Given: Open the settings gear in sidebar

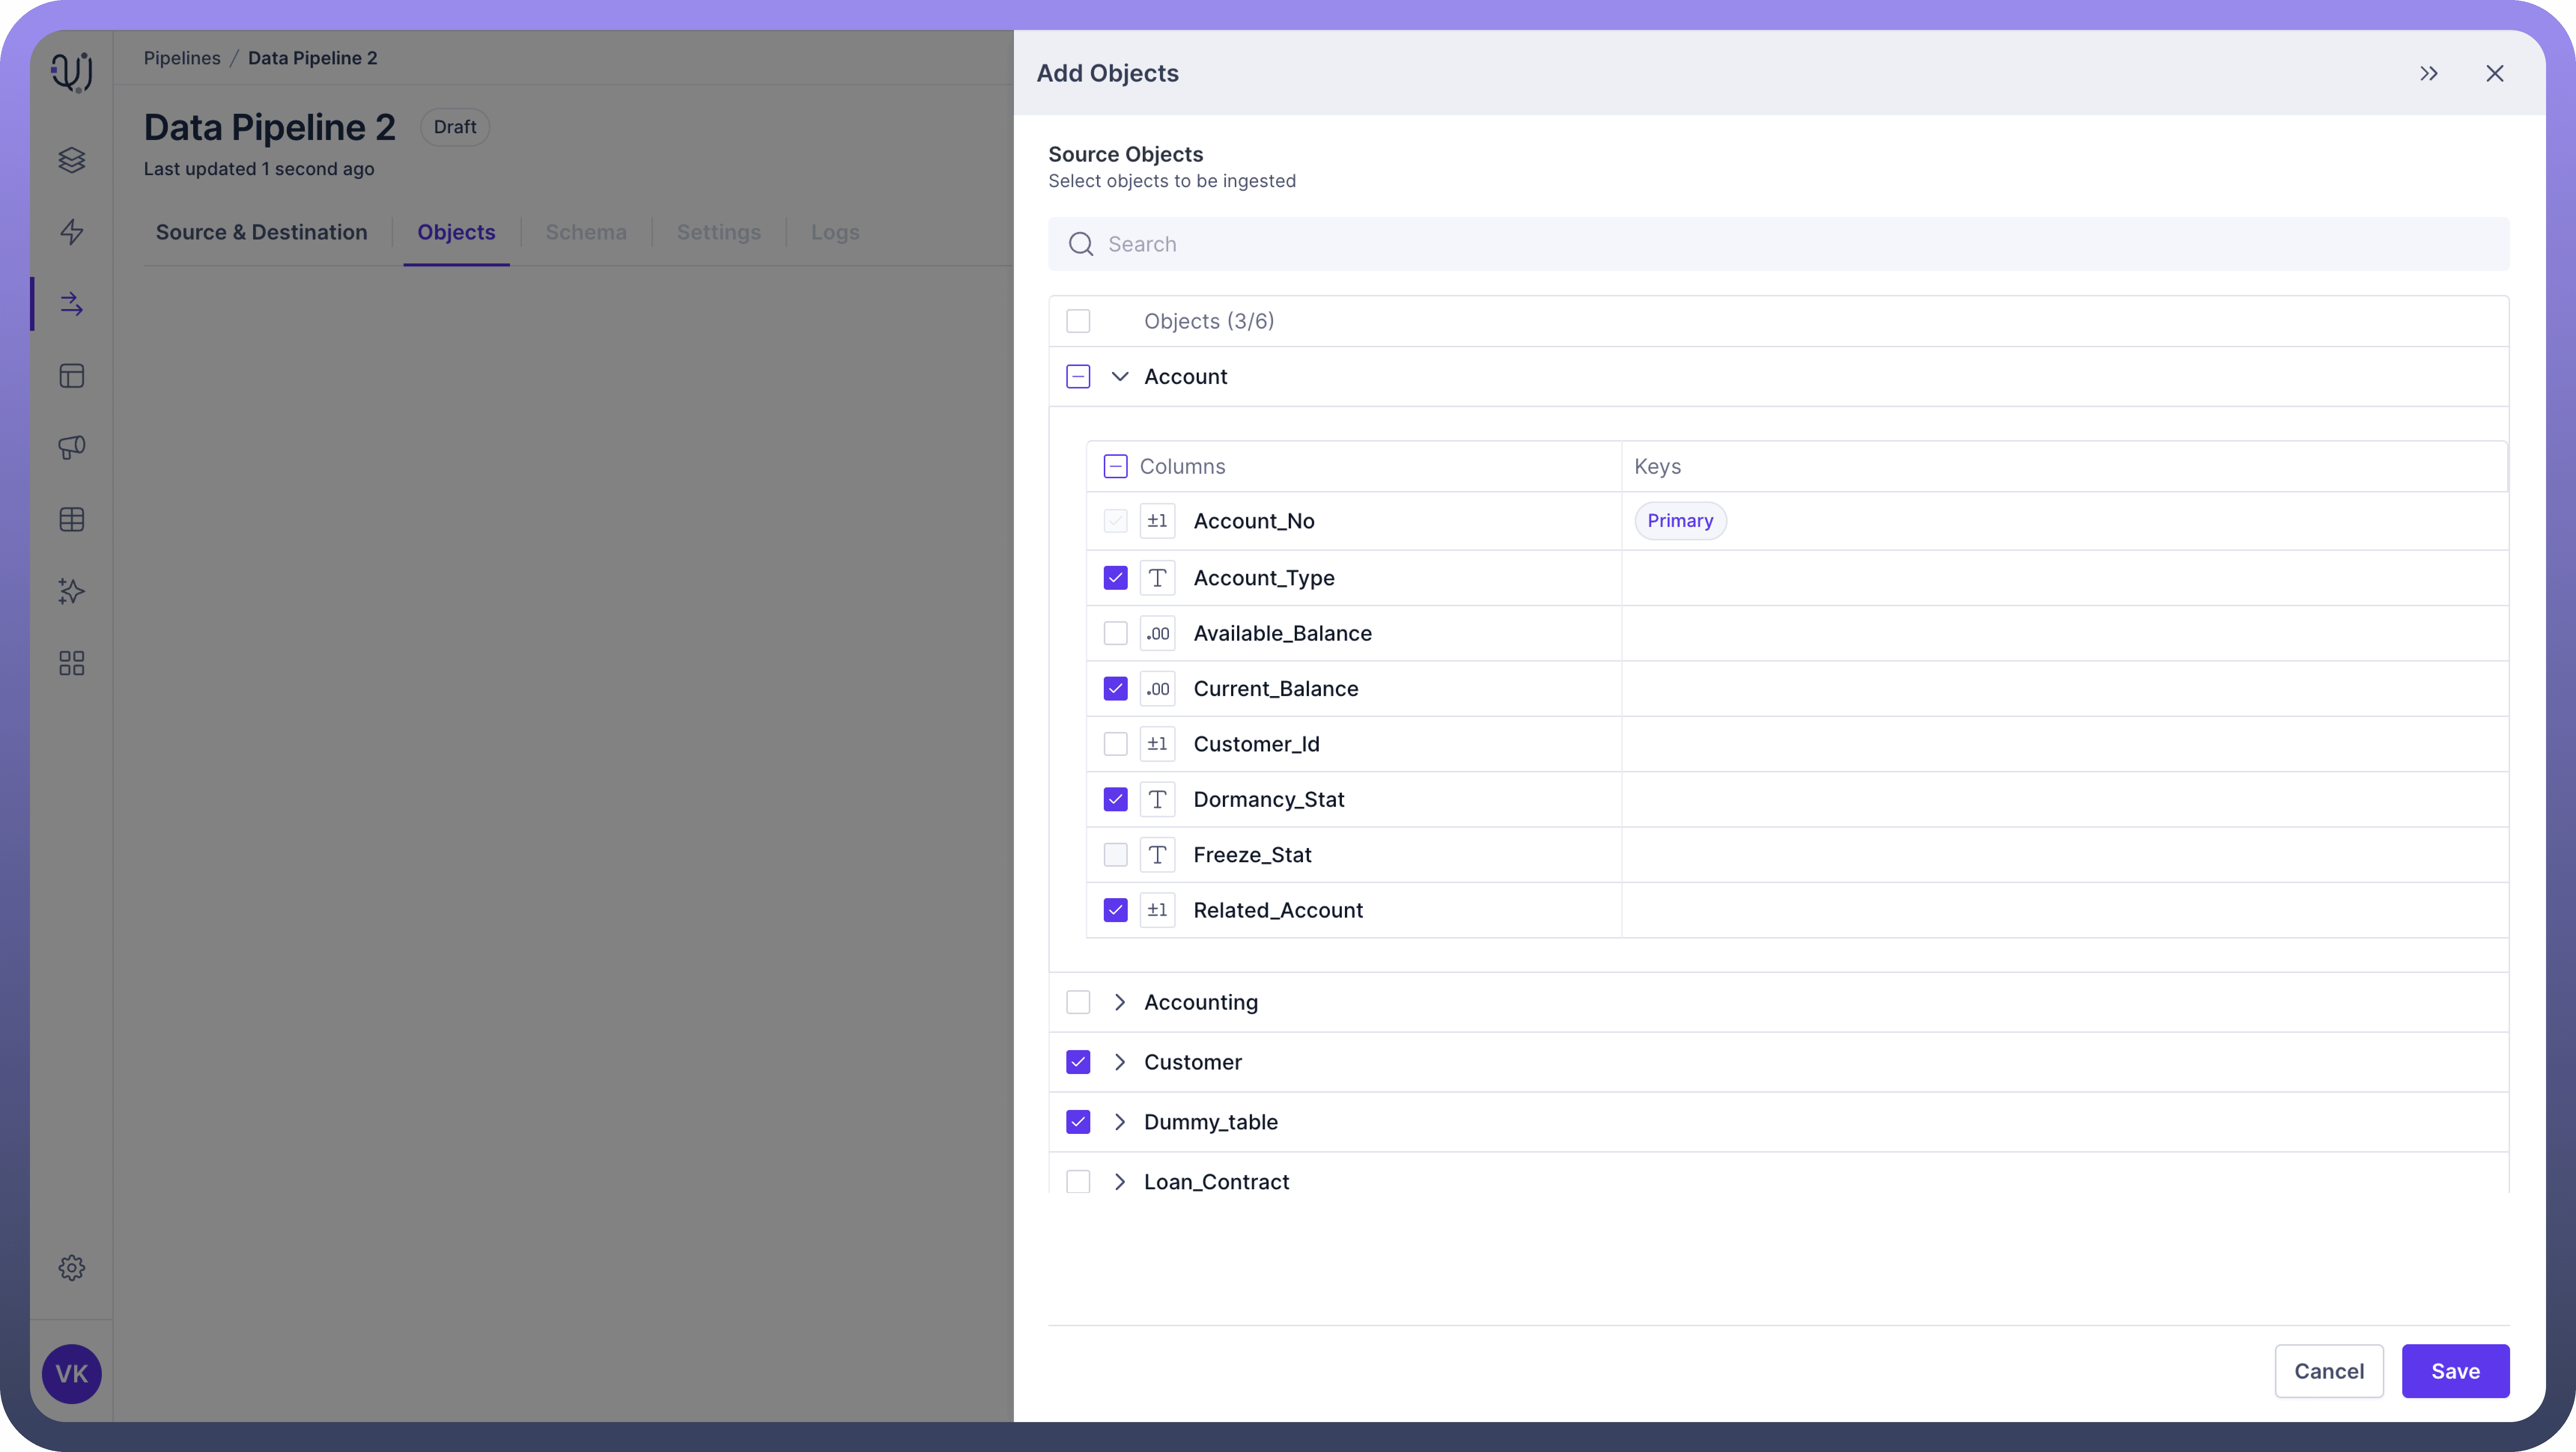Looking at the screenshot, I should click(71, 1267).
